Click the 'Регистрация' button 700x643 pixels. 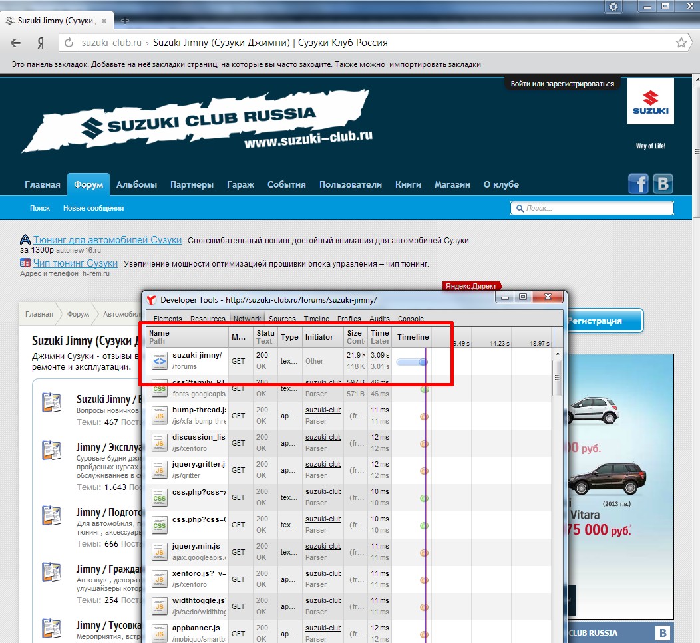point(604,321)
